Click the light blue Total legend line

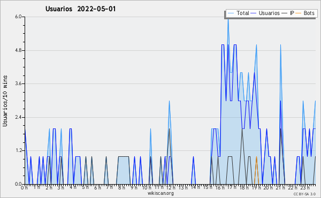231,13
